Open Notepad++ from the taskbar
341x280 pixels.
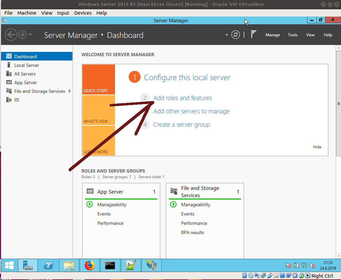coord(131,265)
